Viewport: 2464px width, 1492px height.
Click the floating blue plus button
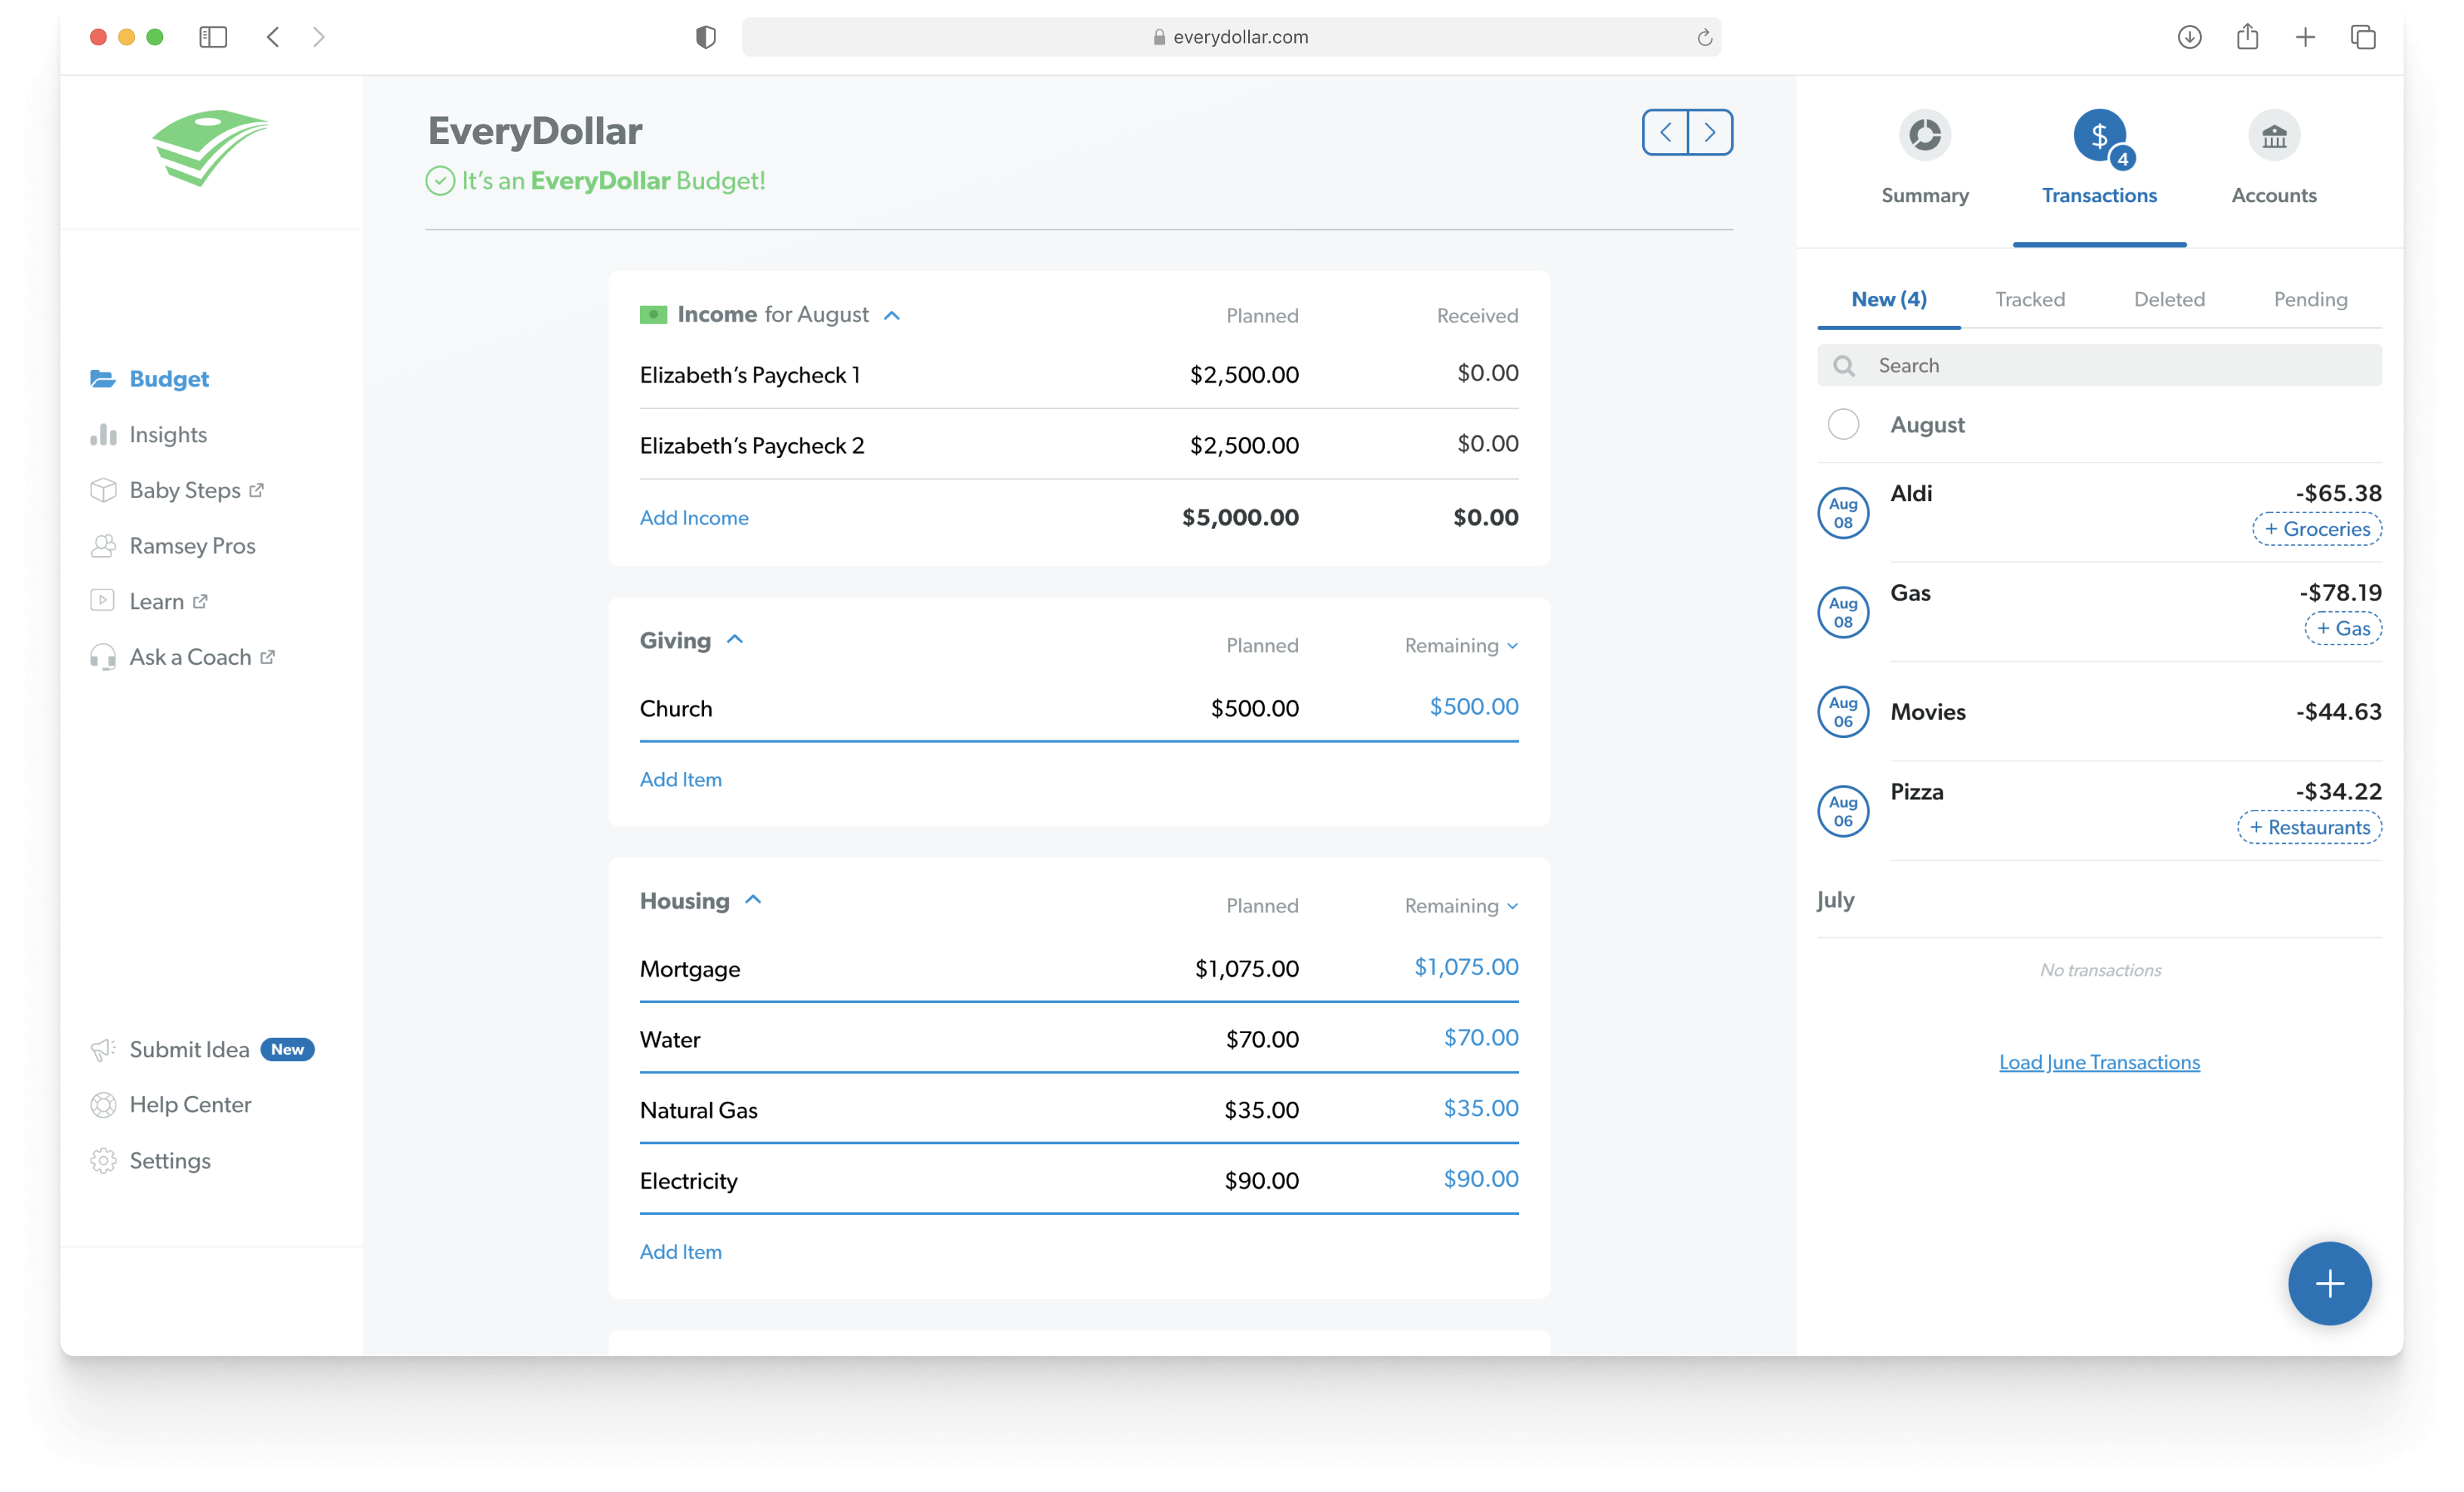tap(2329, 1283)
